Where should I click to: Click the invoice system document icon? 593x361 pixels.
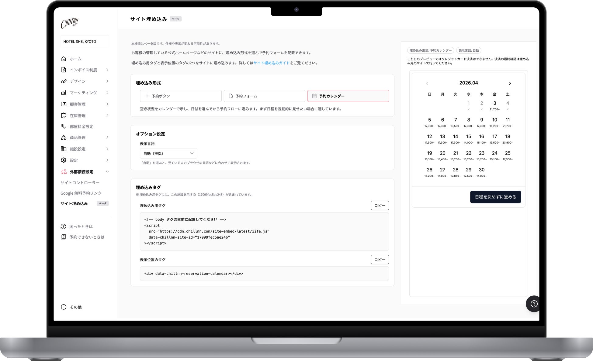64,70
